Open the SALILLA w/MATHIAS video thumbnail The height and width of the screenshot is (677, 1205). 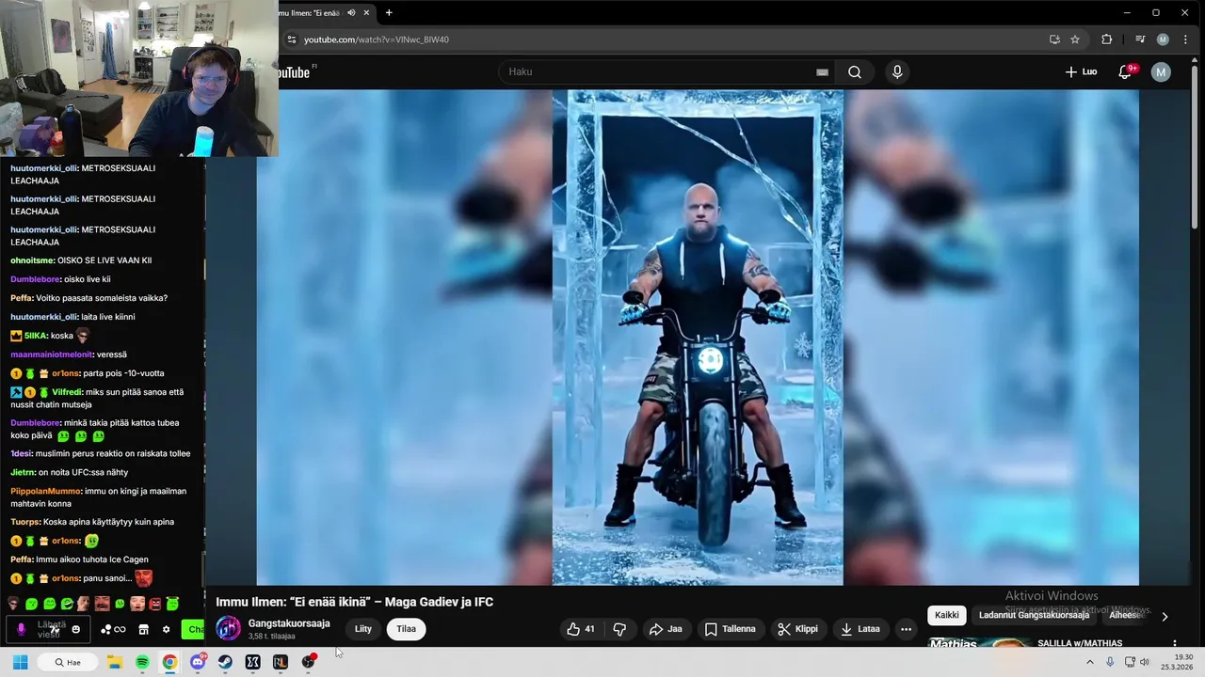point(979,643)
